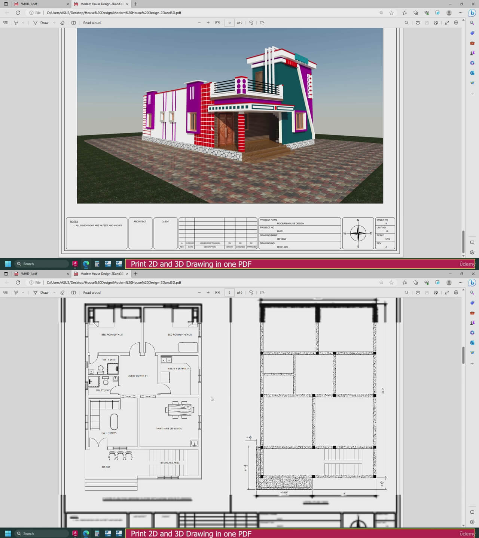Image resolution: width=479 pixels, height=538 pixels.
Task: Toggle favorite star in page 9 window address bar
Action: 391,13
